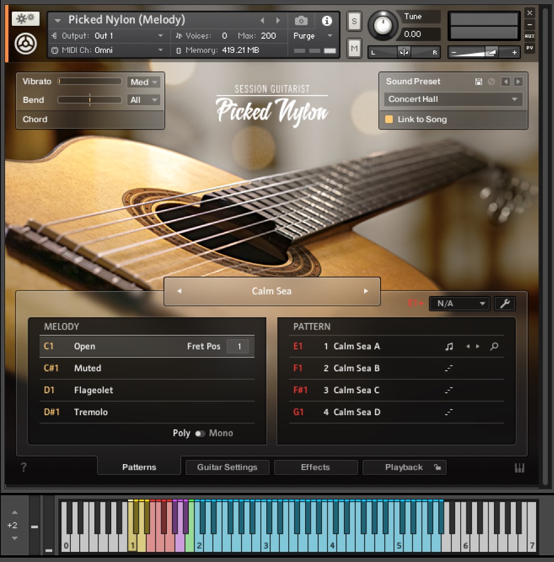This screenshot has width=554, height=562.
Task: Select next sound preset arrow
Action: coord(518,82)
